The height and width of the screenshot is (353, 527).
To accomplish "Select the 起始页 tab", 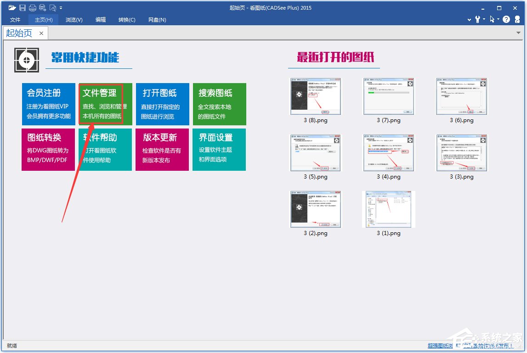I will click(x=19, y=33).
